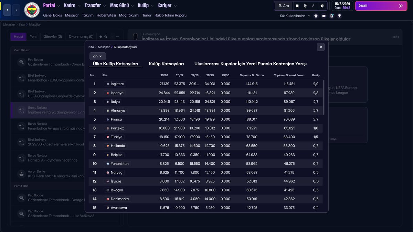Image resolution: width=413 pixels, height=232 pixels.
Task: Go forward with the right arrow button
Action: [16, 10]
